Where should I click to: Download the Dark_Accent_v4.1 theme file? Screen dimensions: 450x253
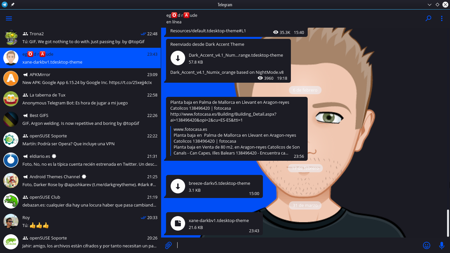click(x=178, y=58)
